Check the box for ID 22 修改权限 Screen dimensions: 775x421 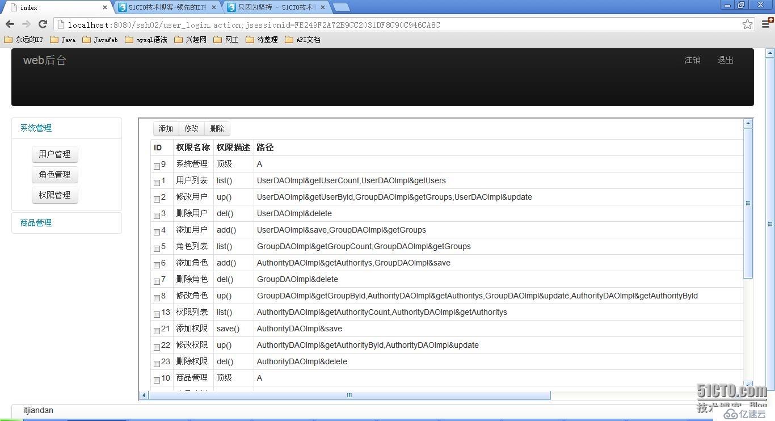click(x=157, y=347)
